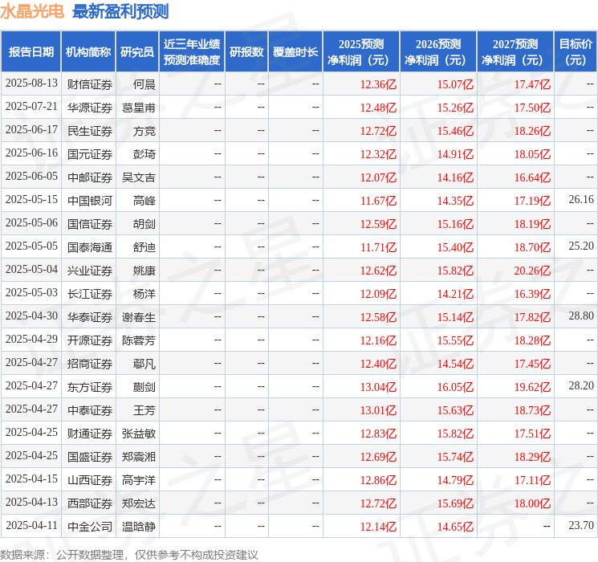Click 中泰证券 institution cell
Viewport: 598px width, 562px height.
(x=90, y=409)
